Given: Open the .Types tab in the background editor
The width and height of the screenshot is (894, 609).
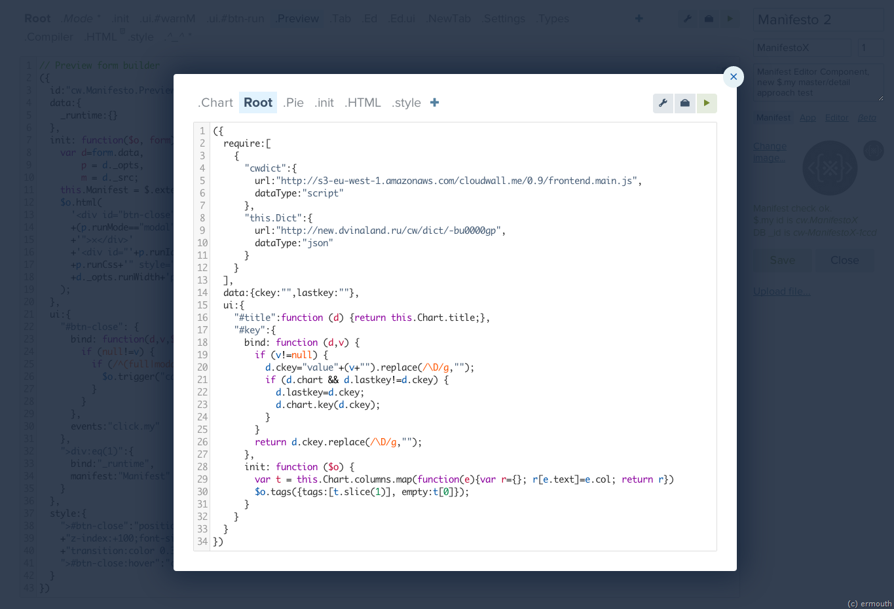Looking at the screenshot, I should (x=552, y=19).
